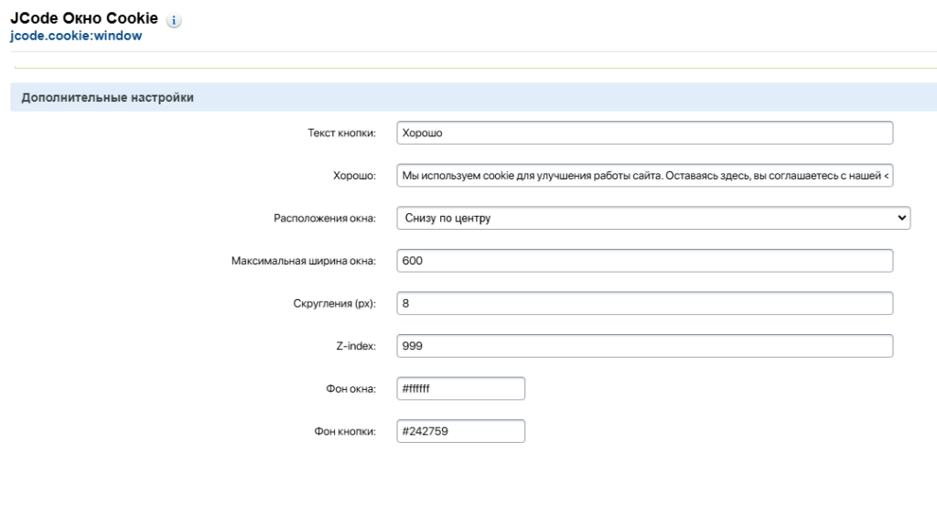Click the 'Расположения окна:' label
937x529 pixels.
tap(324, 219)
